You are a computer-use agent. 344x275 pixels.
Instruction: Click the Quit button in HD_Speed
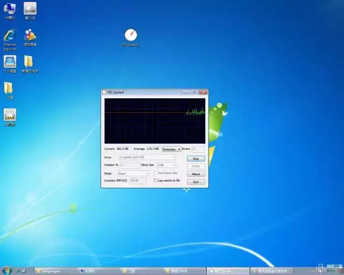point(196,182)
